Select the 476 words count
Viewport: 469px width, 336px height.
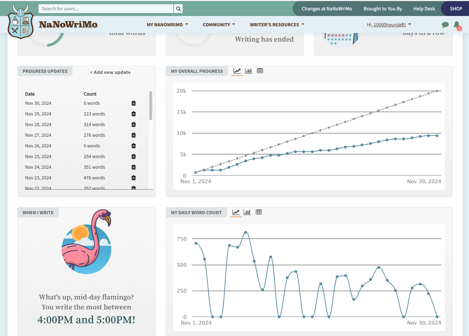(94, 178)
